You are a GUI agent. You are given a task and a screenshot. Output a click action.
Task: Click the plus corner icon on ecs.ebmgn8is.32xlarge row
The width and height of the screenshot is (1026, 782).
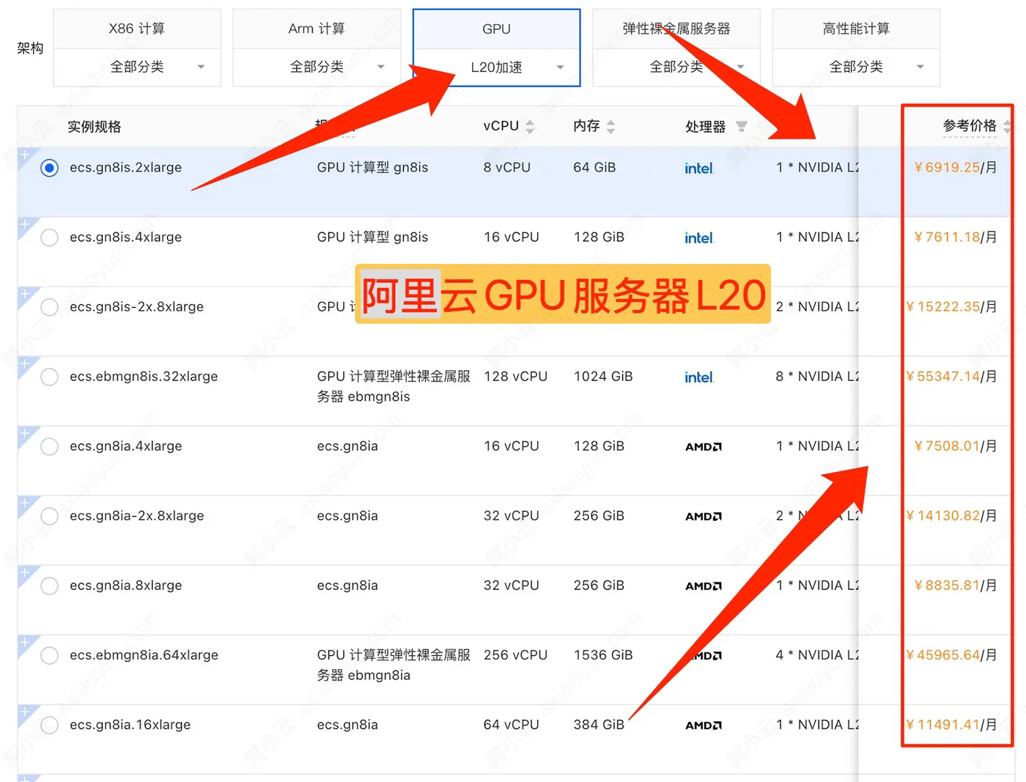coord(26,365)
